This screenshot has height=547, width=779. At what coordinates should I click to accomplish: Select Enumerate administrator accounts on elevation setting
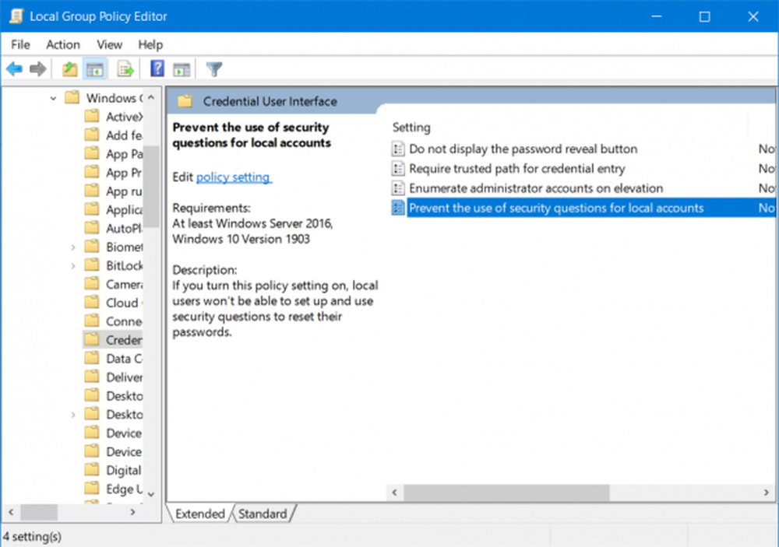click(536, 188)
